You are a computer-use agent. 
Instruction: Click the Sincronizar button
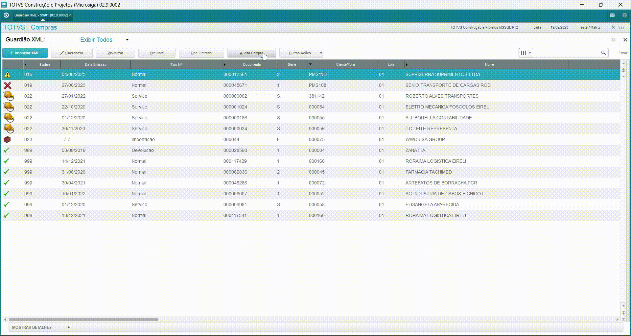coord(72,53)
